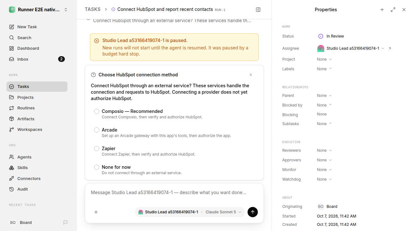This screenshot has width=411, height=231.
Task: Send the message with arrow button
Action: [253, 212]
